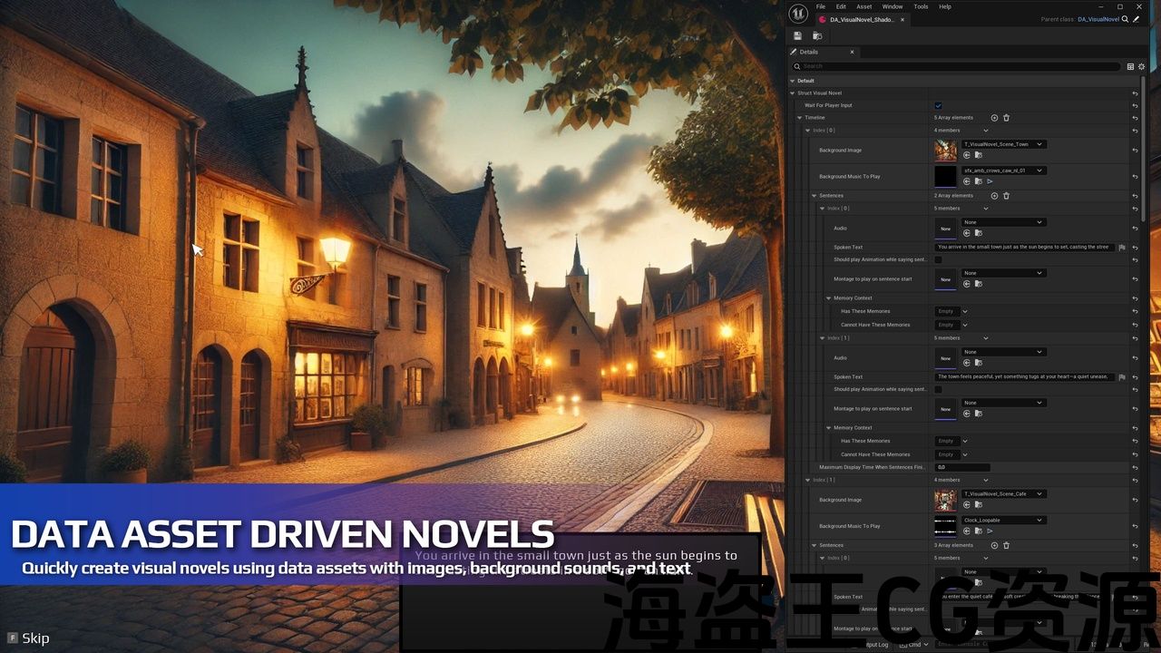Open the Asset menu

864,6
